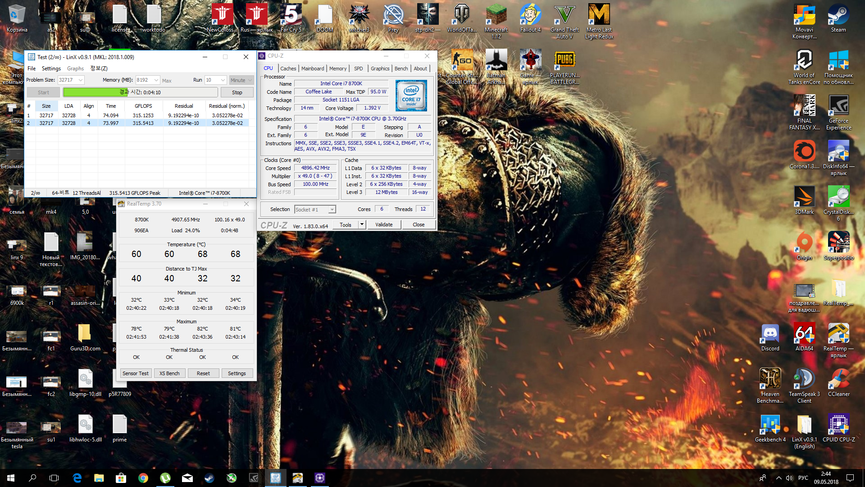Image resolution: width=865 pixels, height=487 pixels.
Task: Open the Settings menu in LinX
Action: 51,69
